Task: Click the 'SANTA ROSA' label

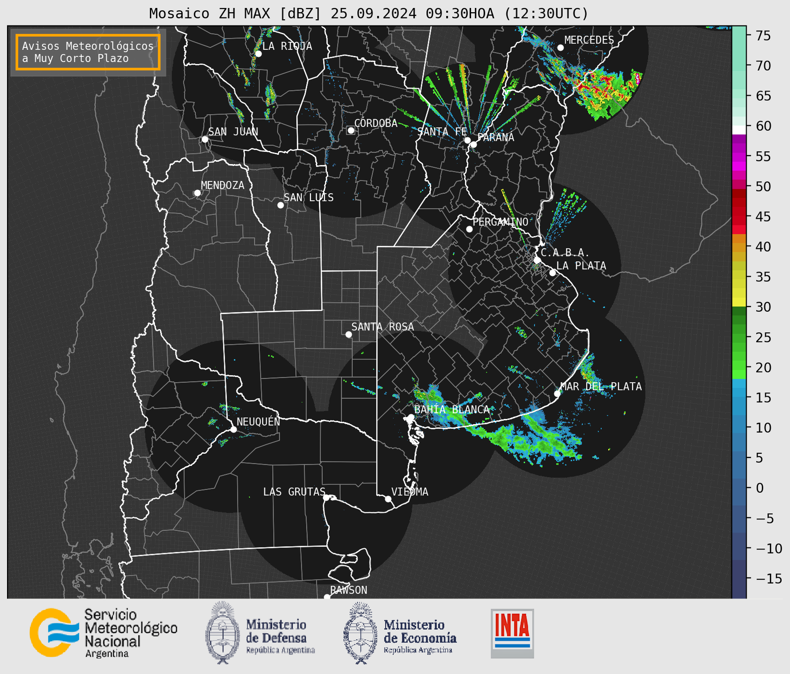Action: point(383,327)
